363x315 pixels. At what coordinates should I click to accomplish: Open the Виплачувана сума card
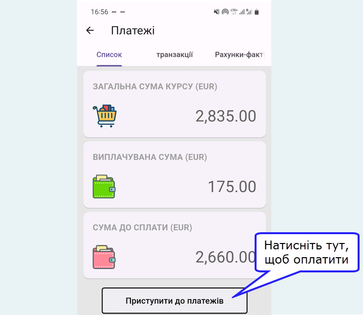(175, 175)
